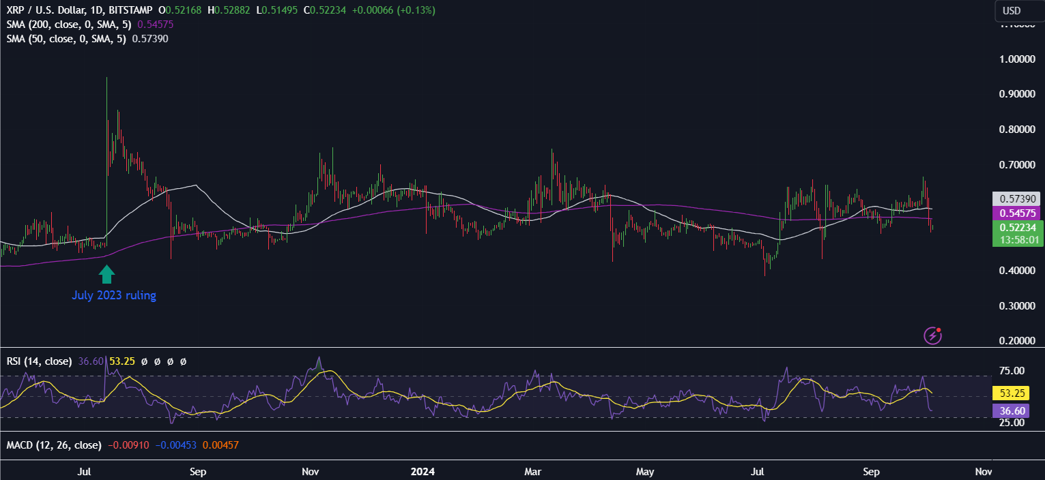Click the May label on time axis
The width and height of the screenshot is (1045, 480).
tap(645, 471)
